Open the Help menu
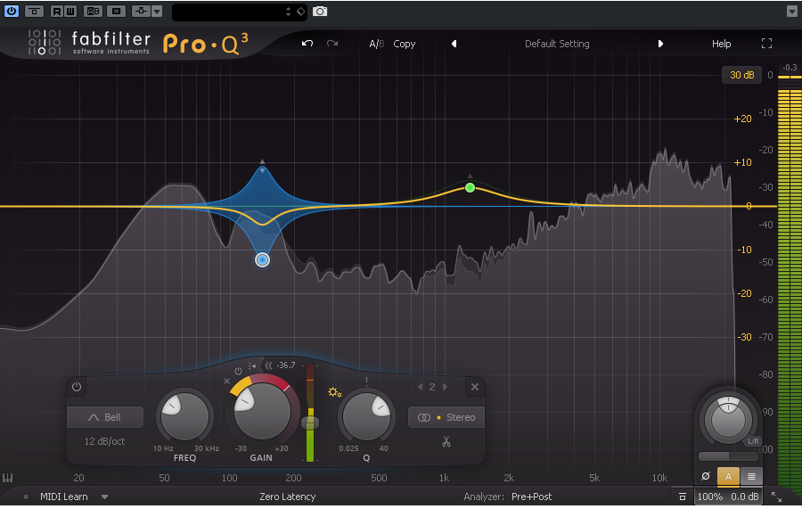This screenshot has width=802, height=509. point(721,44)
